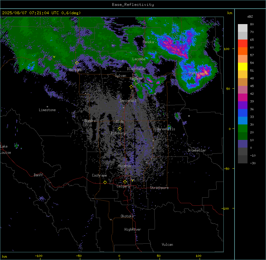Click the RockyMH label
Image resolution: width=266 pixels, height=260 pixels.
click(x=76, y=70)
